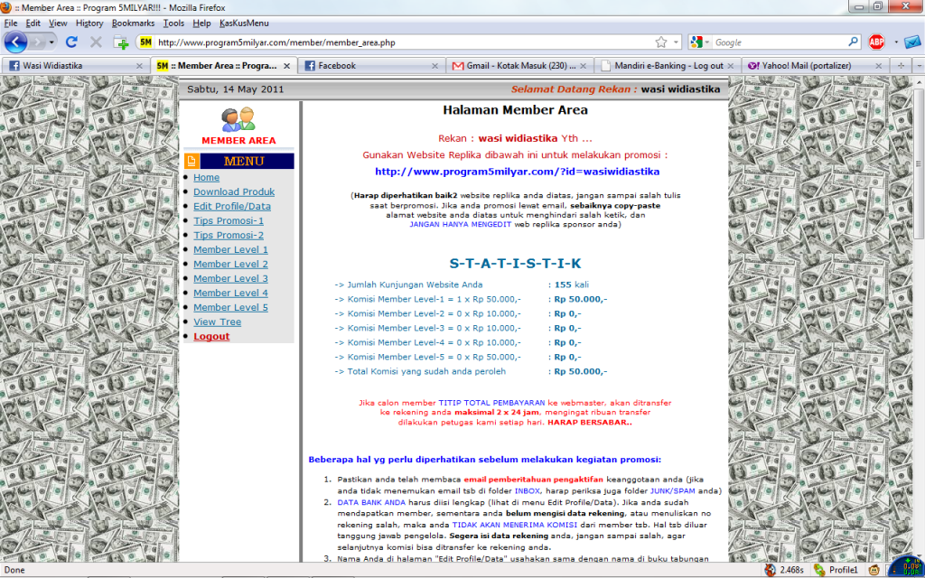Open the File menu

[11, 23]
